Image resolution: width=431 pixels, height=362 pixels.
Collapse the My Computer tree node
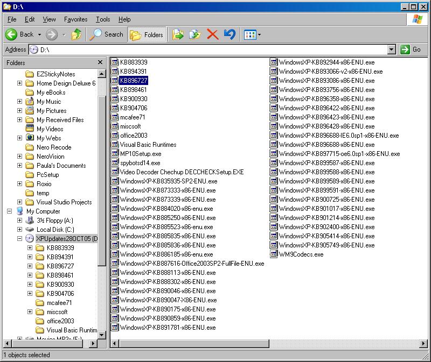pyautogui.click(x=10, y=211)
